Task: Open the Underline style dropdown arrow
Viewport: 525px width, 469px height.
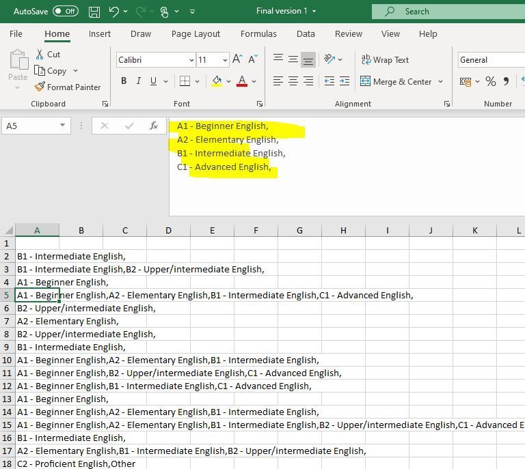Action: 165,81
